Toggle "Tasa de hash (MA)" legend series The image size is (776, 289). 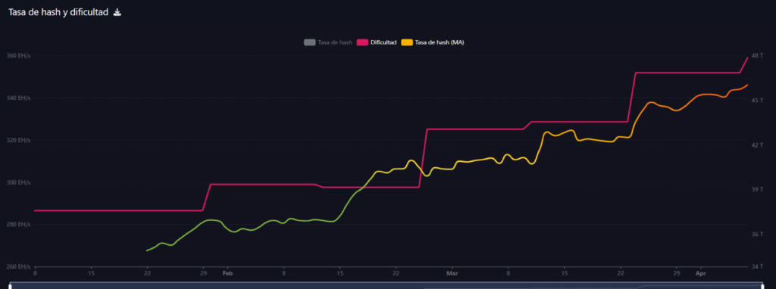[x=433, y=42]
